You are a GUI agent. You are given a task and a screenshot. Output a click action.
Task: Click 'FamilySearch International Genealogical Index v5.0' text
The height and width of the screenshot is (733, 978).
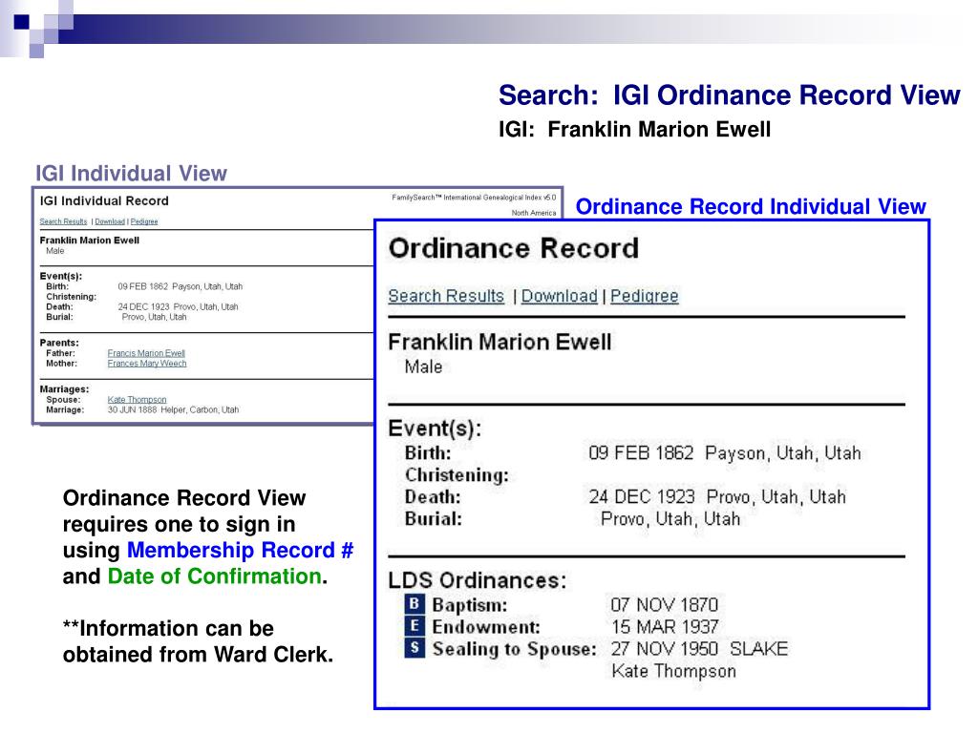click(x=474, y=198)
